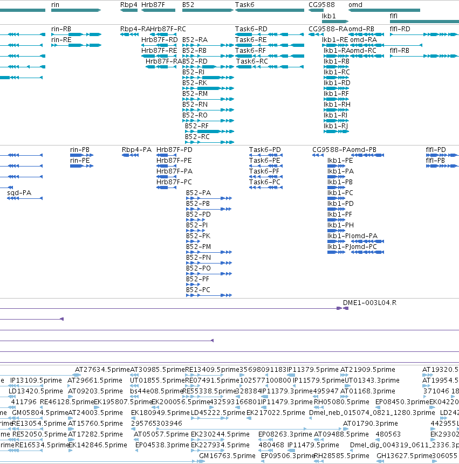Select protein flfl-PB
Image resolution: width=459 pixels, height=464 pixels.
pyautogui.click(x=435, y=161)
